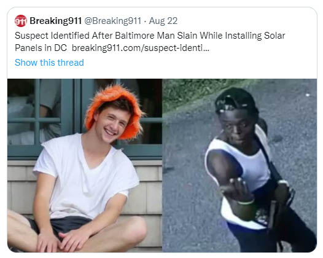Click Show this thread
Image resolution: width=323 pixels, height=258 pixels.
click(49, 63)
